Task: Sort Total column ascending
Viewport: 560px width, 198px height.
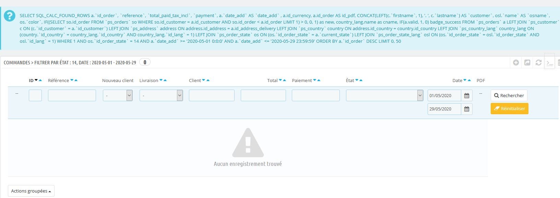Action: tap(285, 80)
